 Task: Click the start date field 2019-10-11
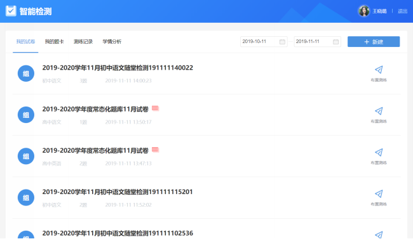(264, 42)
